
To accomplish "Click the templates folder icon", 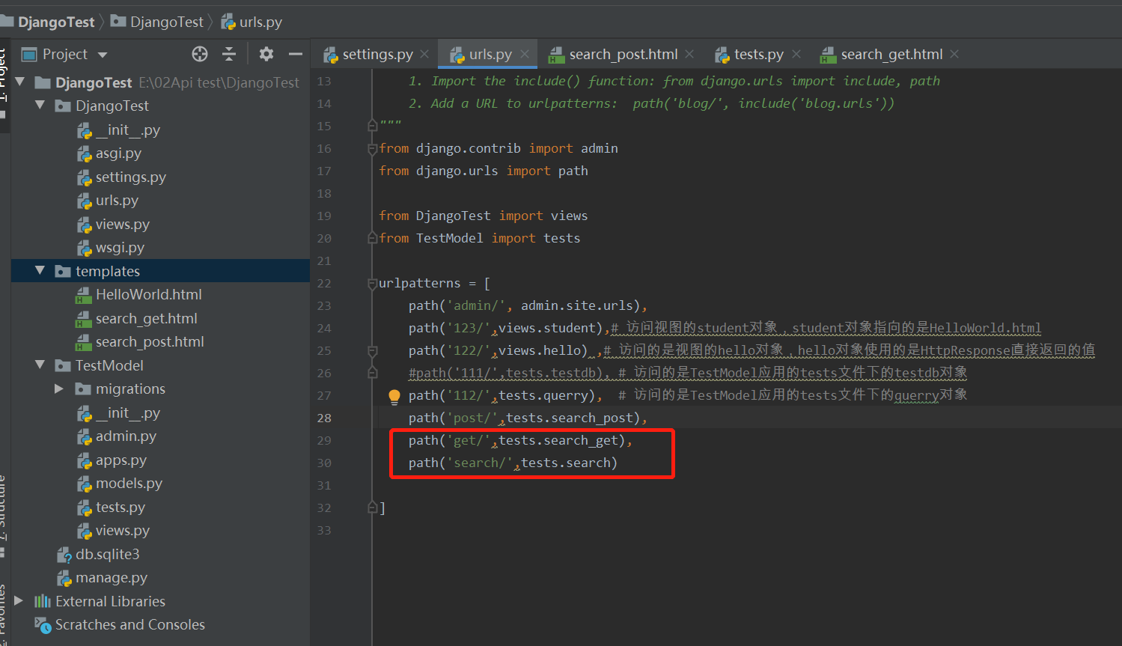I will pyautogui.click(x=63, y=271).
